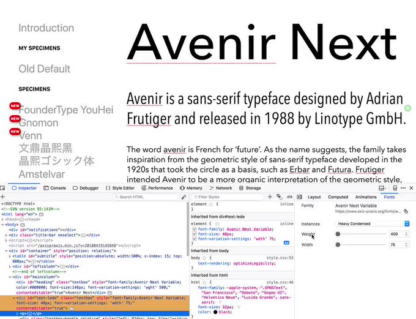Switch to the Debugger tab
Screen dimensions: 416x319
86,188
